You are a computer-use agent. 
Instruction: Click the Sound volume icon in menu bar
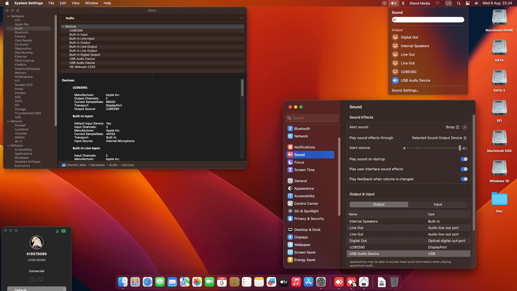(394, 3)
